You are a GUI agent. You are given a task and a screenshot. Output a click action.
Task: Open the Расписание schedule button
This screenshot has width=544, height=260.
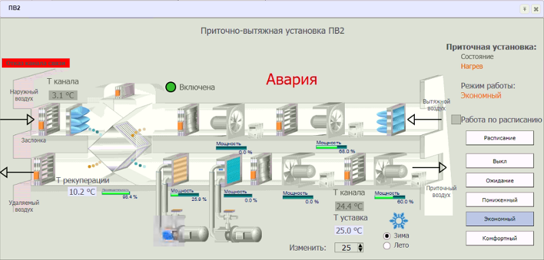[499, 138]
